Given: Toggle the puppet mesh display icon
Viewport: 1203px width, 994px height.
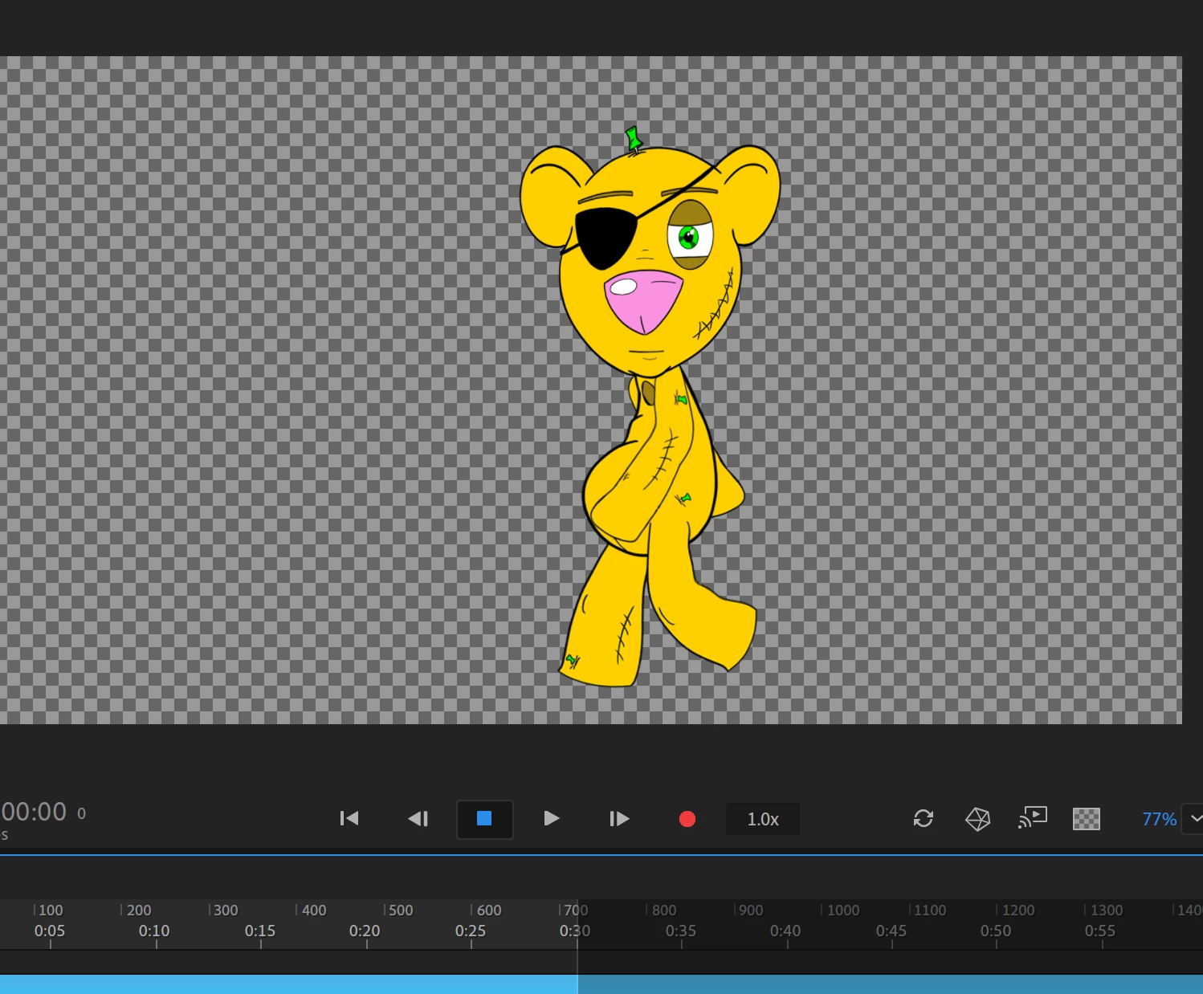Looking at the screenshot, I should point(977,819).
